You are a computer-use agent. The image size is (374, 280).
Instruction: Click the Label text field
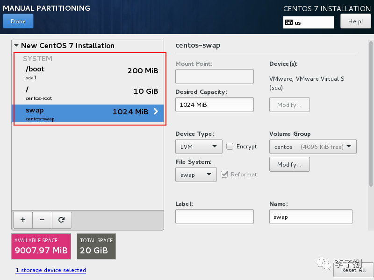[x=214, y=217]
